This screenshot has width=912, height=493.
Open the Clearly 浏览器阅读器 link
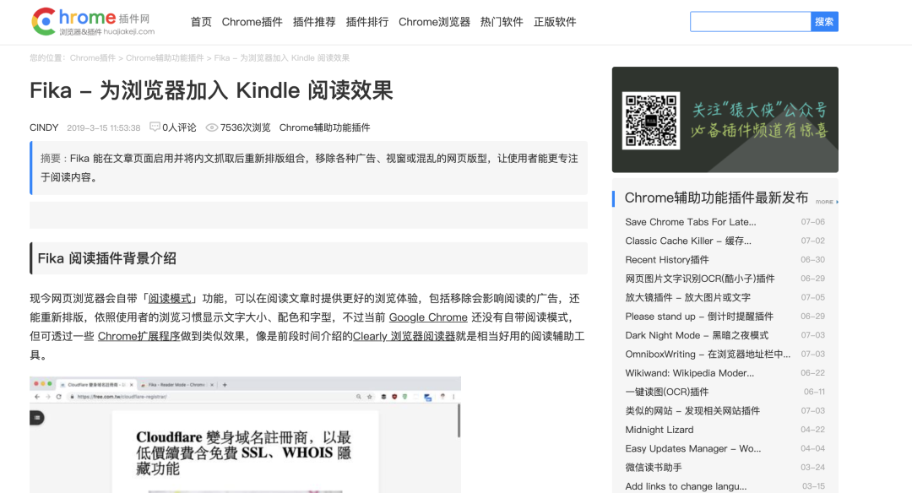click(x=404, y=336)
